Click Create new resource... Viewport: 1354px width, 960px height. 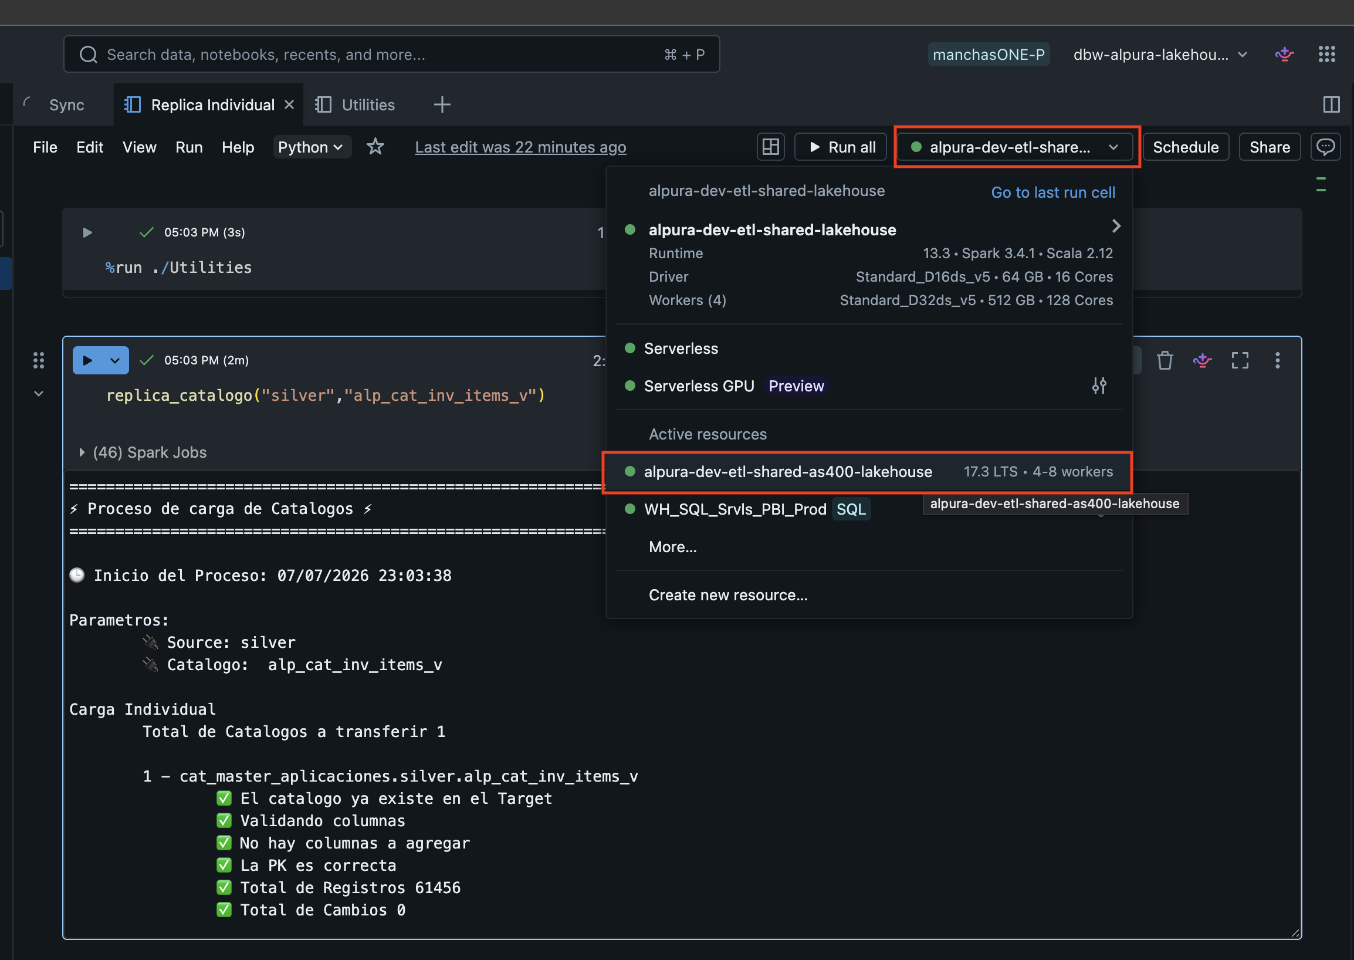pyautogui.click(x=728, y=594)
